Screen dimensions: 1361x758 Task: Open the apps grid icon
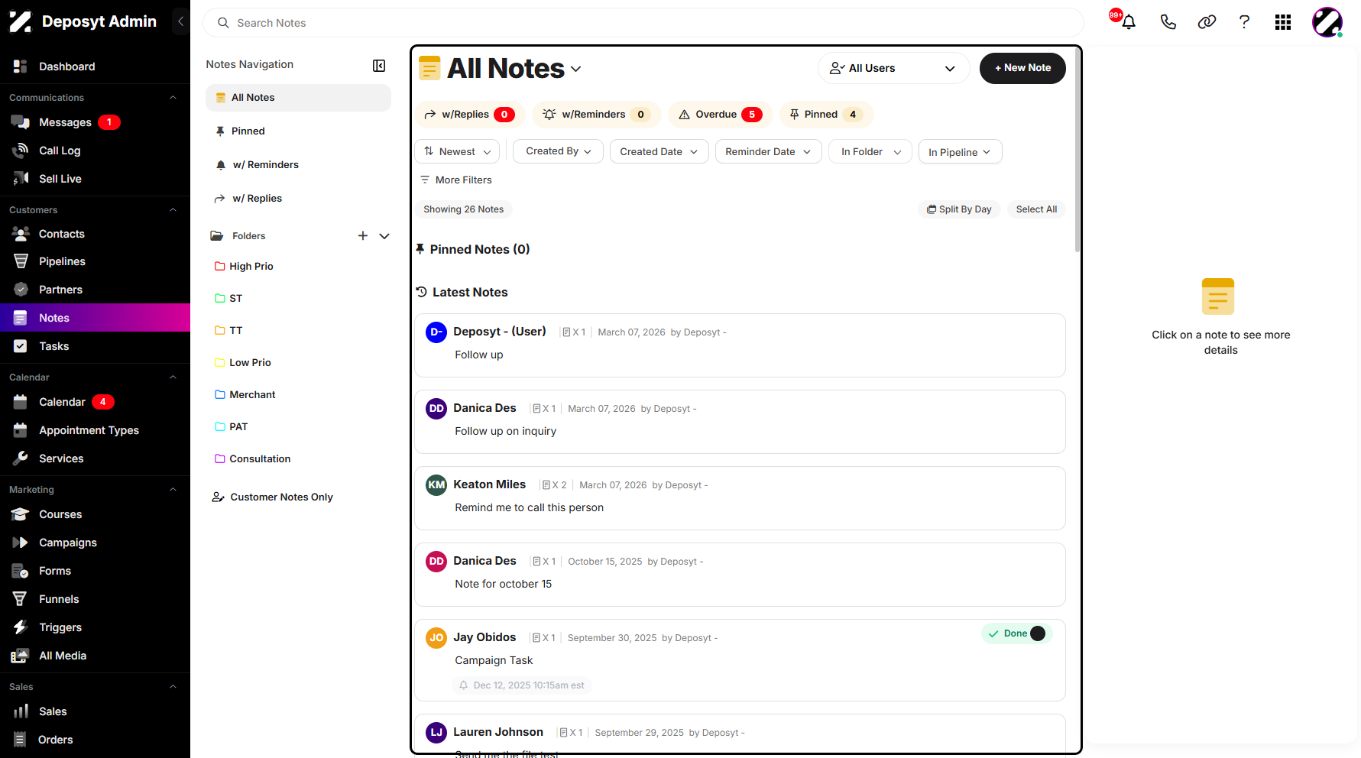coord(1283,22)
